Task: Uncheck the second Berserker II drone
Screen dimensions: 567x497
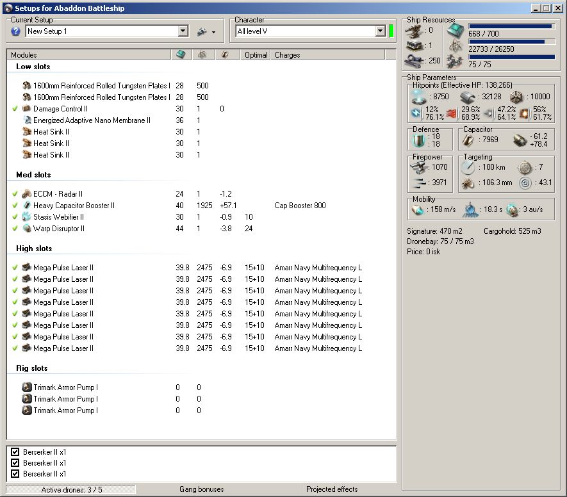Action: [15, 462]
